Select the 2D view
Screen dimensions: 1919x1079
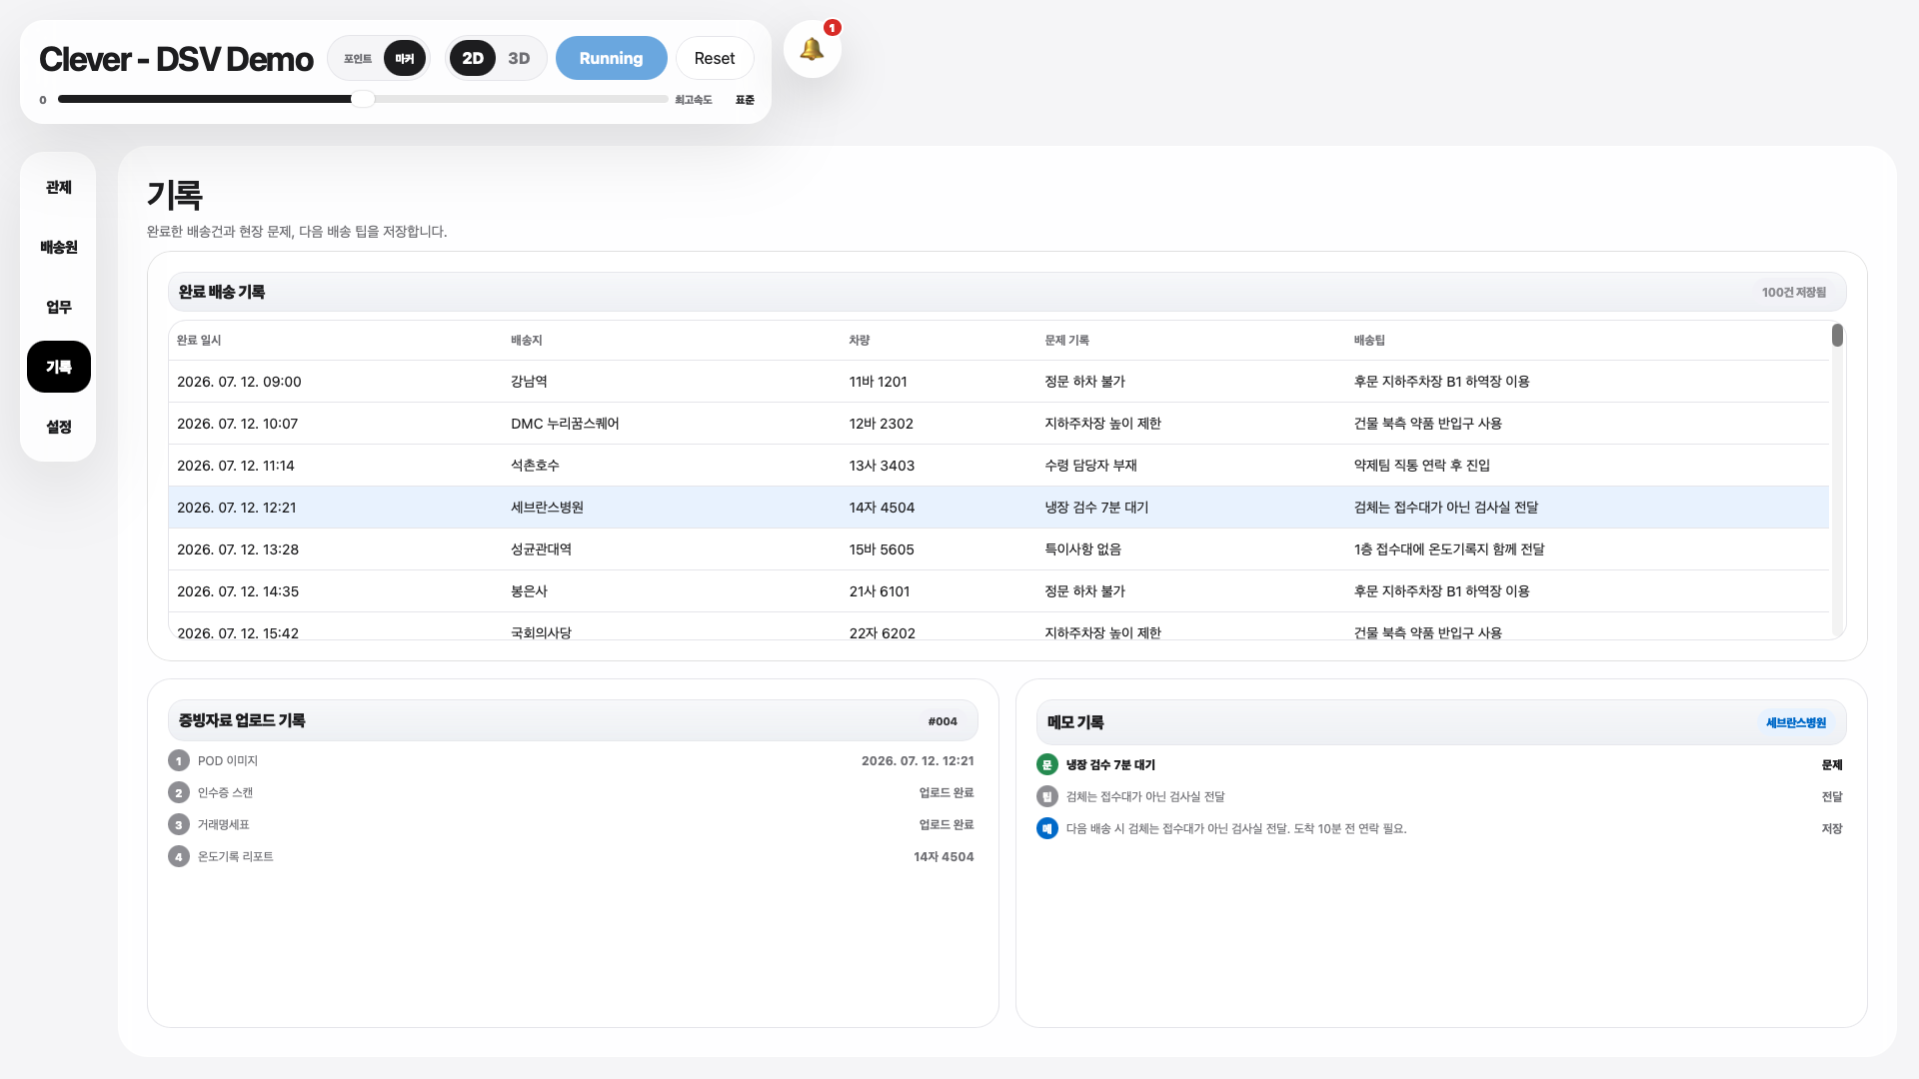[x=473, y=59]
